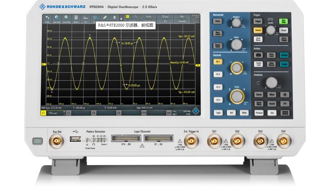Toggle the Ch 1 channel key
The image size is (328, 188).
point(218,62)
